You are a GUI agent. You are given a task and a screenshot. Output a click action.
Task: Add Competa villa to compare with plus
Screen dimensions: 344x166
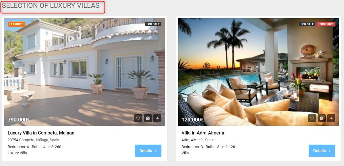pos(157,118)
